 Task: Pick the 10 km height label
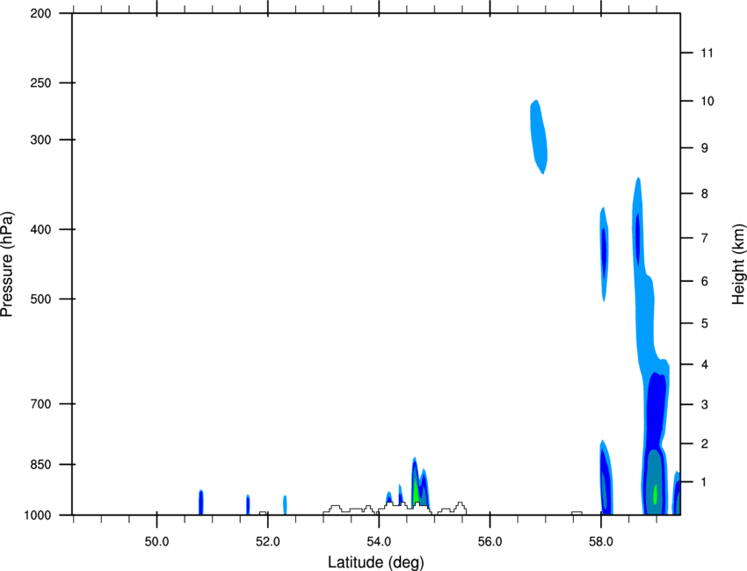[x=707, y=101]
